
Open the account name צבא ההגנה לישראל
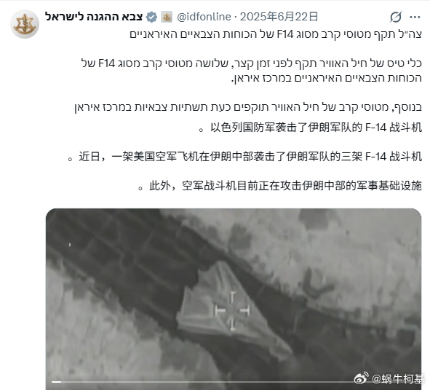pyautogui.click(x=94, y=17)
